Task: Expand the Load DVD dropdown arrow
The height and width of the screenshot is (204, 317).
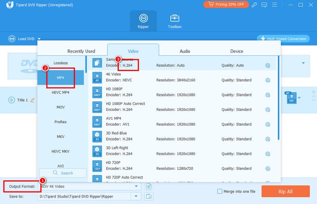Action: 39,39
